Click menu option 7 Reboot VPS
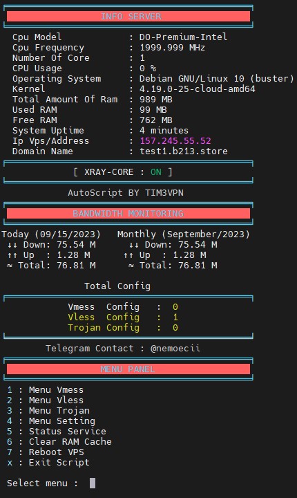 (x=46, y=452)
